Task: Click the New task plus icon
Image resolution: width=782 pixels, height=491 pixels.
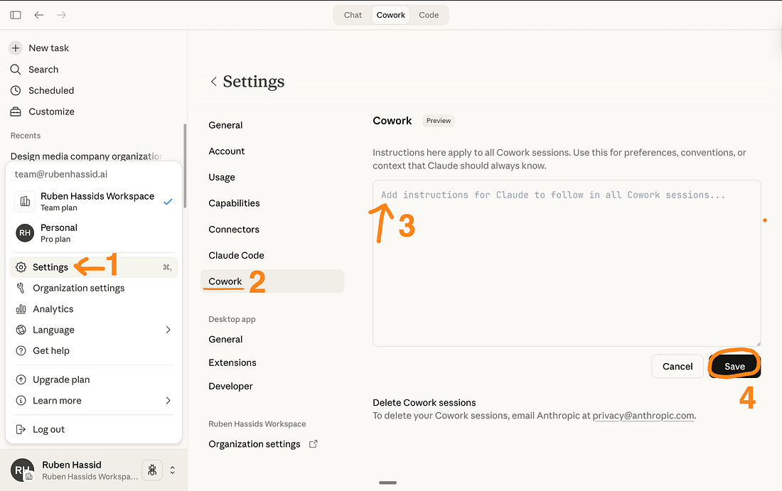Action: tap(16, 48)
